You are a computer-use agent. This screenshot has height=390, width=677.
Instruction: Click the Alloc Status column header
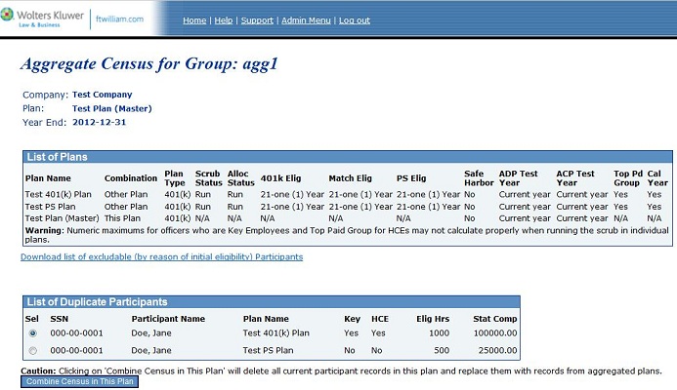(241, 178)
